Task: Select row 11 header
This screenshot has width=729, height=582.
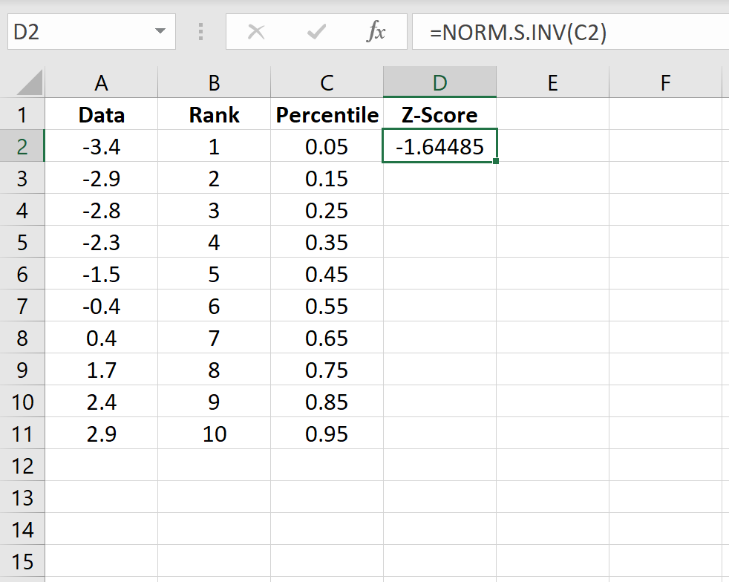Action: coord(23,434)
